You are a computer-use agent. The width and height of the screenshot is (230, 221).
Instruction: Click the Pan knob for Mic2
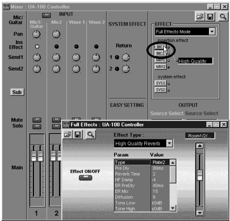pyautogui.click(x=56, y=35)
